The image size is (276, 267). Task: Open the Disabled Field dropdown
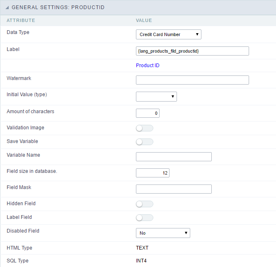(x=163, y=233)
